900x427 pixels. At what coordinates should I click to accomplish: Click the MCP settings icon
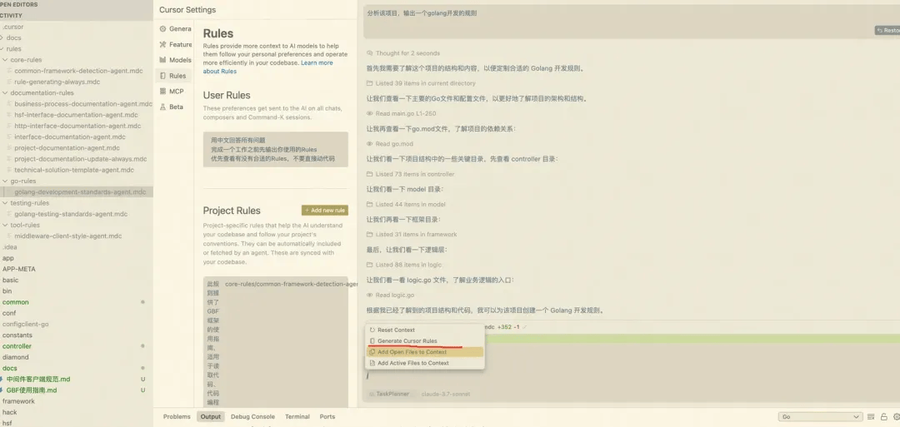(x=162, y=92)
